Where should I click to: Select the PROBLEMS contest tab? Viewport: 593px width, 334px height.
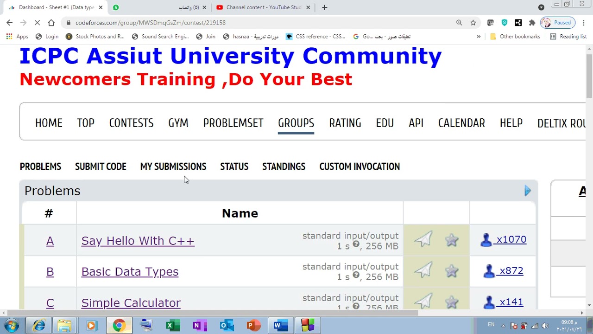[x=40, y=167]
